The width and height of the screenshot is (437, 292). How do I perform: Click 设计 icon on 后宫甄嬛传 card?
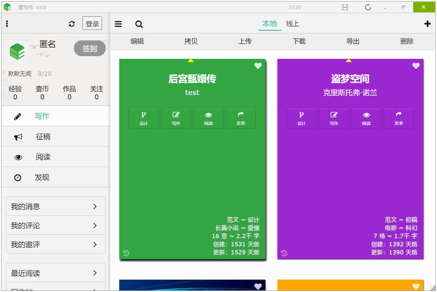(x=144, y=118)
